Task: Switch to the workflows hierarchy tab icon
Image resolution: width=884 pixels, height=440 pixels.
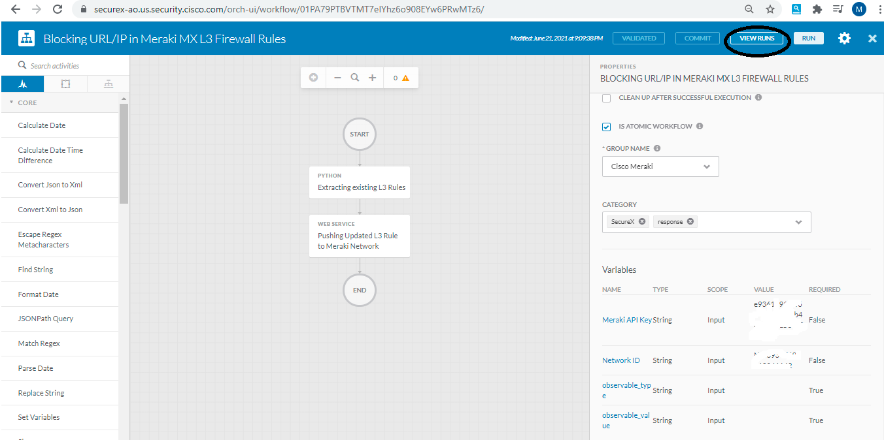Action: point(108,84)
